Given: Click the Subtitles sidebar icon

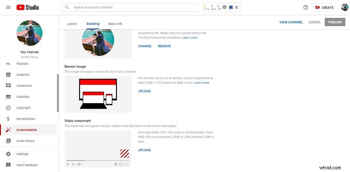Looking at the screenshot, I should tap(8, 96).
